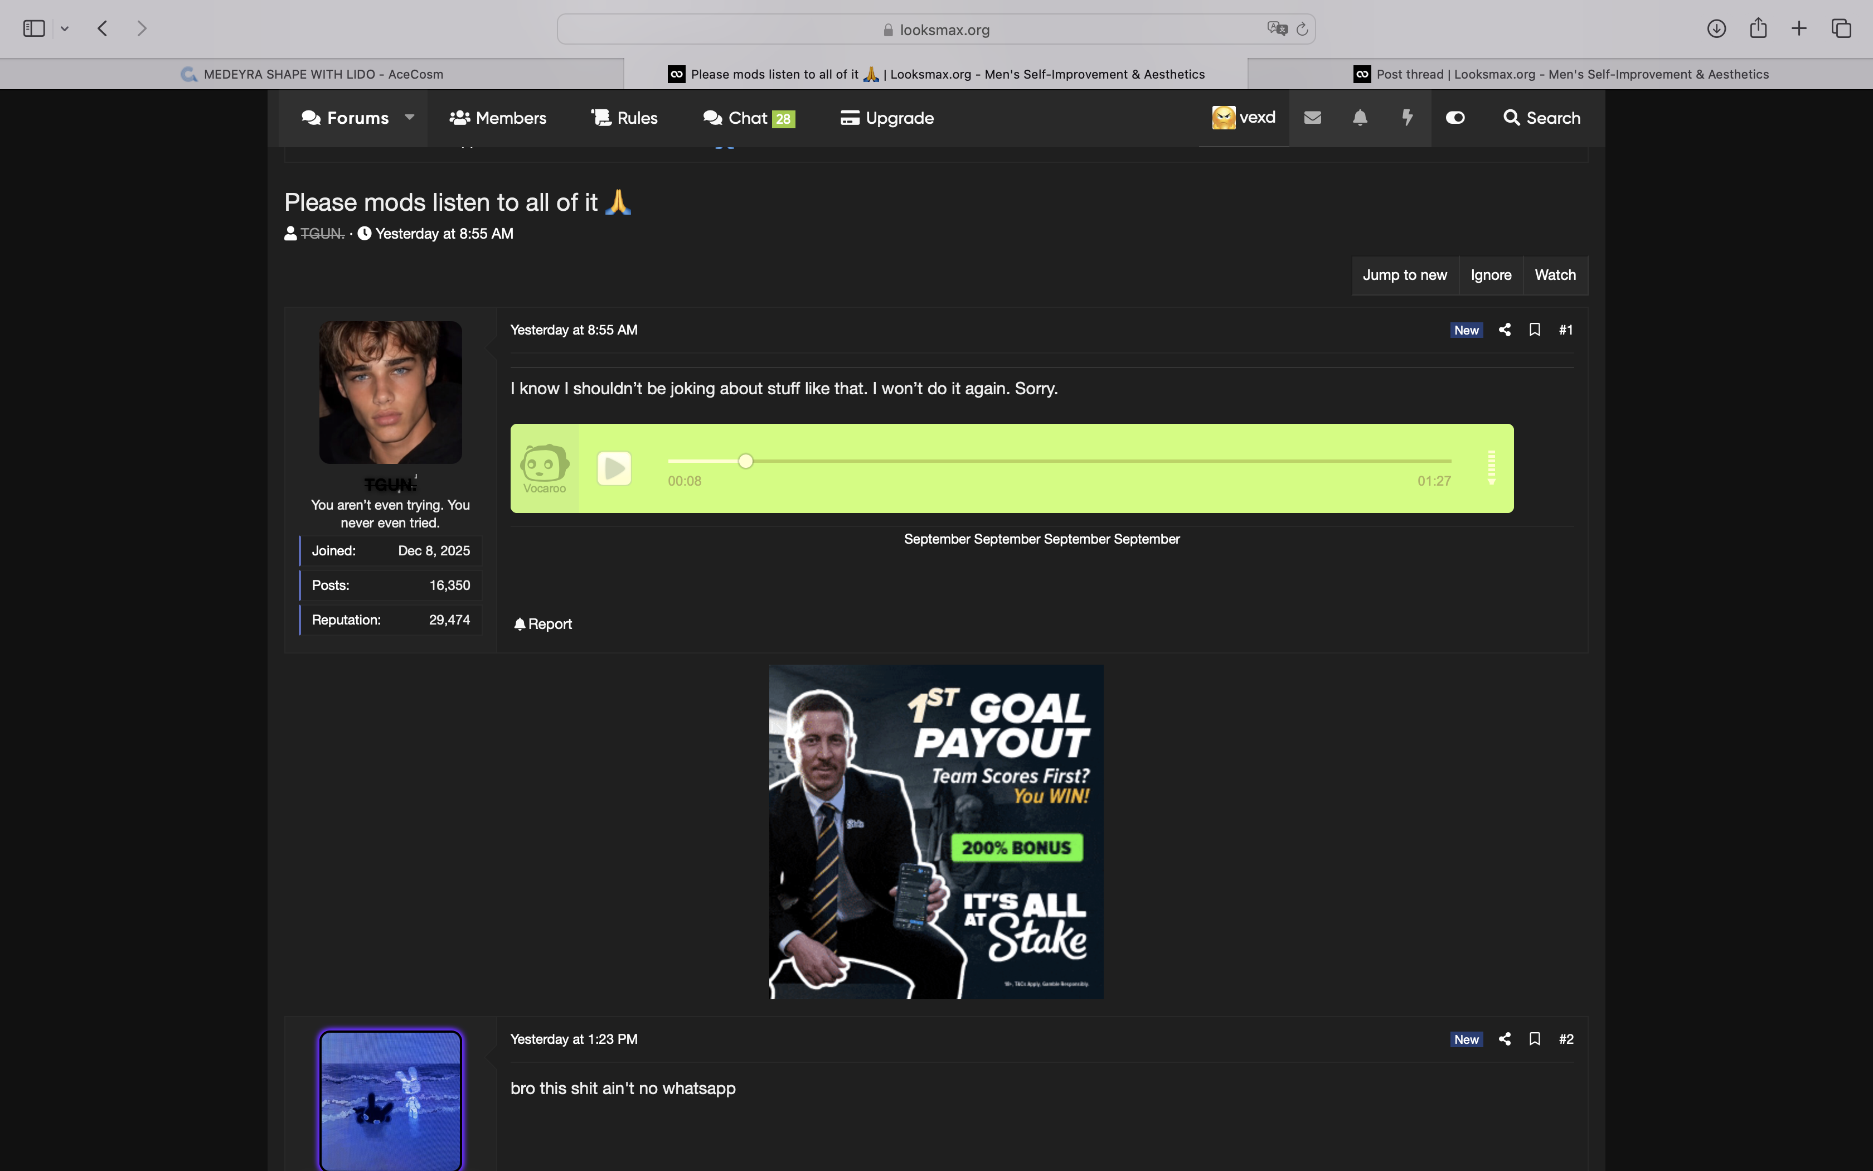Bookmark post #1

(x=1535, y=329)
